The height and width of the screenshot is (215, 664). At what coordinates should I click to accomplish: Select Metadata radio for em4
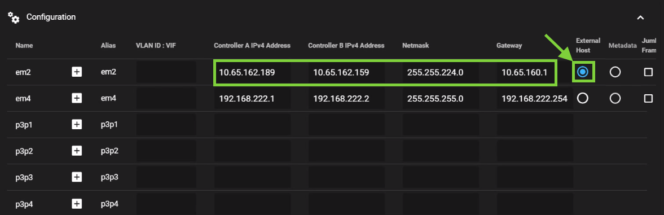click(615, 98)
